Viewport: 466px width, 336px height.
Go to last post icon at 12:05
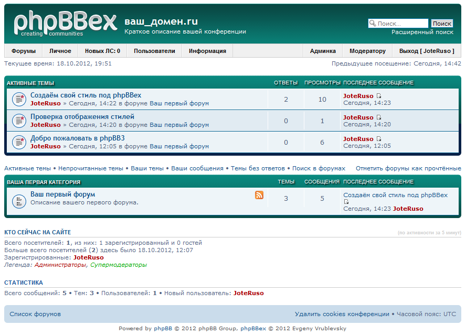click(379, 139)
